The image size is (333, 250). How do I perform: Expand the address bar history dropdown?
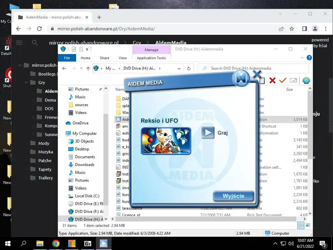[x=179, y=68]
